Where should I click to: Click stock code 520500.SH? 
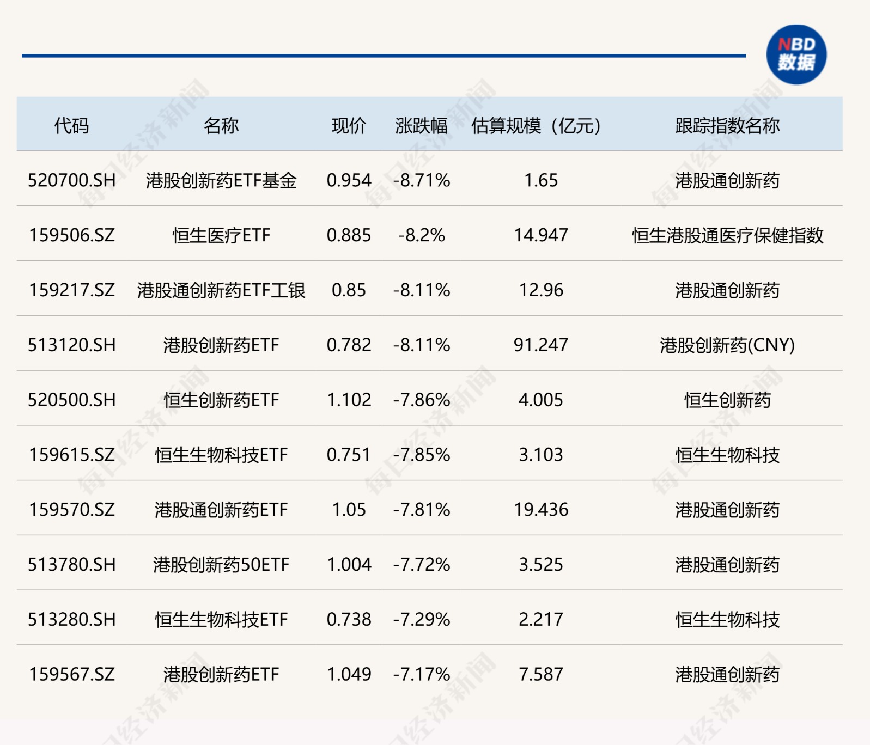coord(71,400)
